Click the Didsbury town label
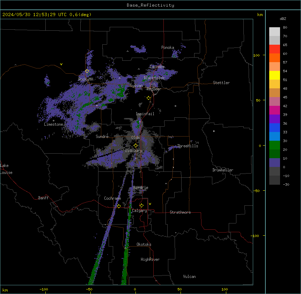The height and width of the screenshot is (294, 301). pos(134,150)
